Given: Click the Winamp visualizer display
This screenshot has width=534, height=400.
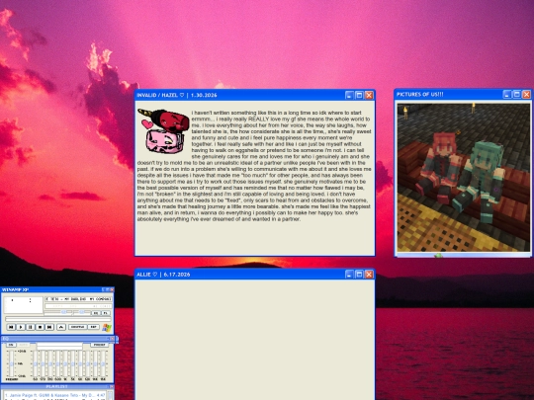Looking at the screenshot, I should (x=23, y=305).
